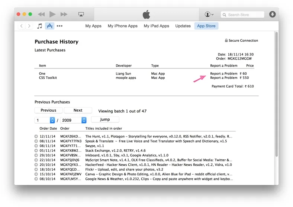This screenshot has height=207, width=293.
Task: Click order number MGKG12MGGW
Action: (239, 58)
